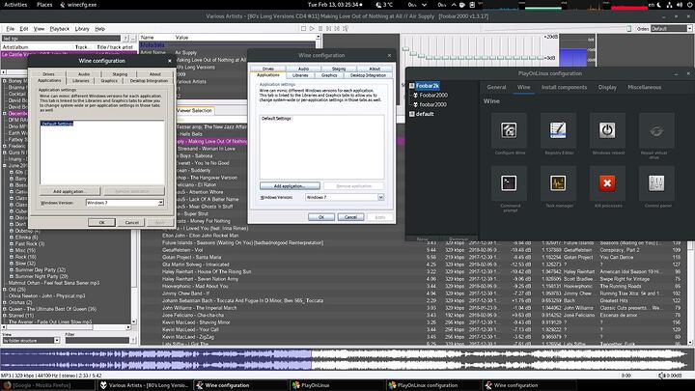This screenshot has width=695, height=391.
Task: Open the Display tab in PlayOnLinux
Action: coord(607,87)
